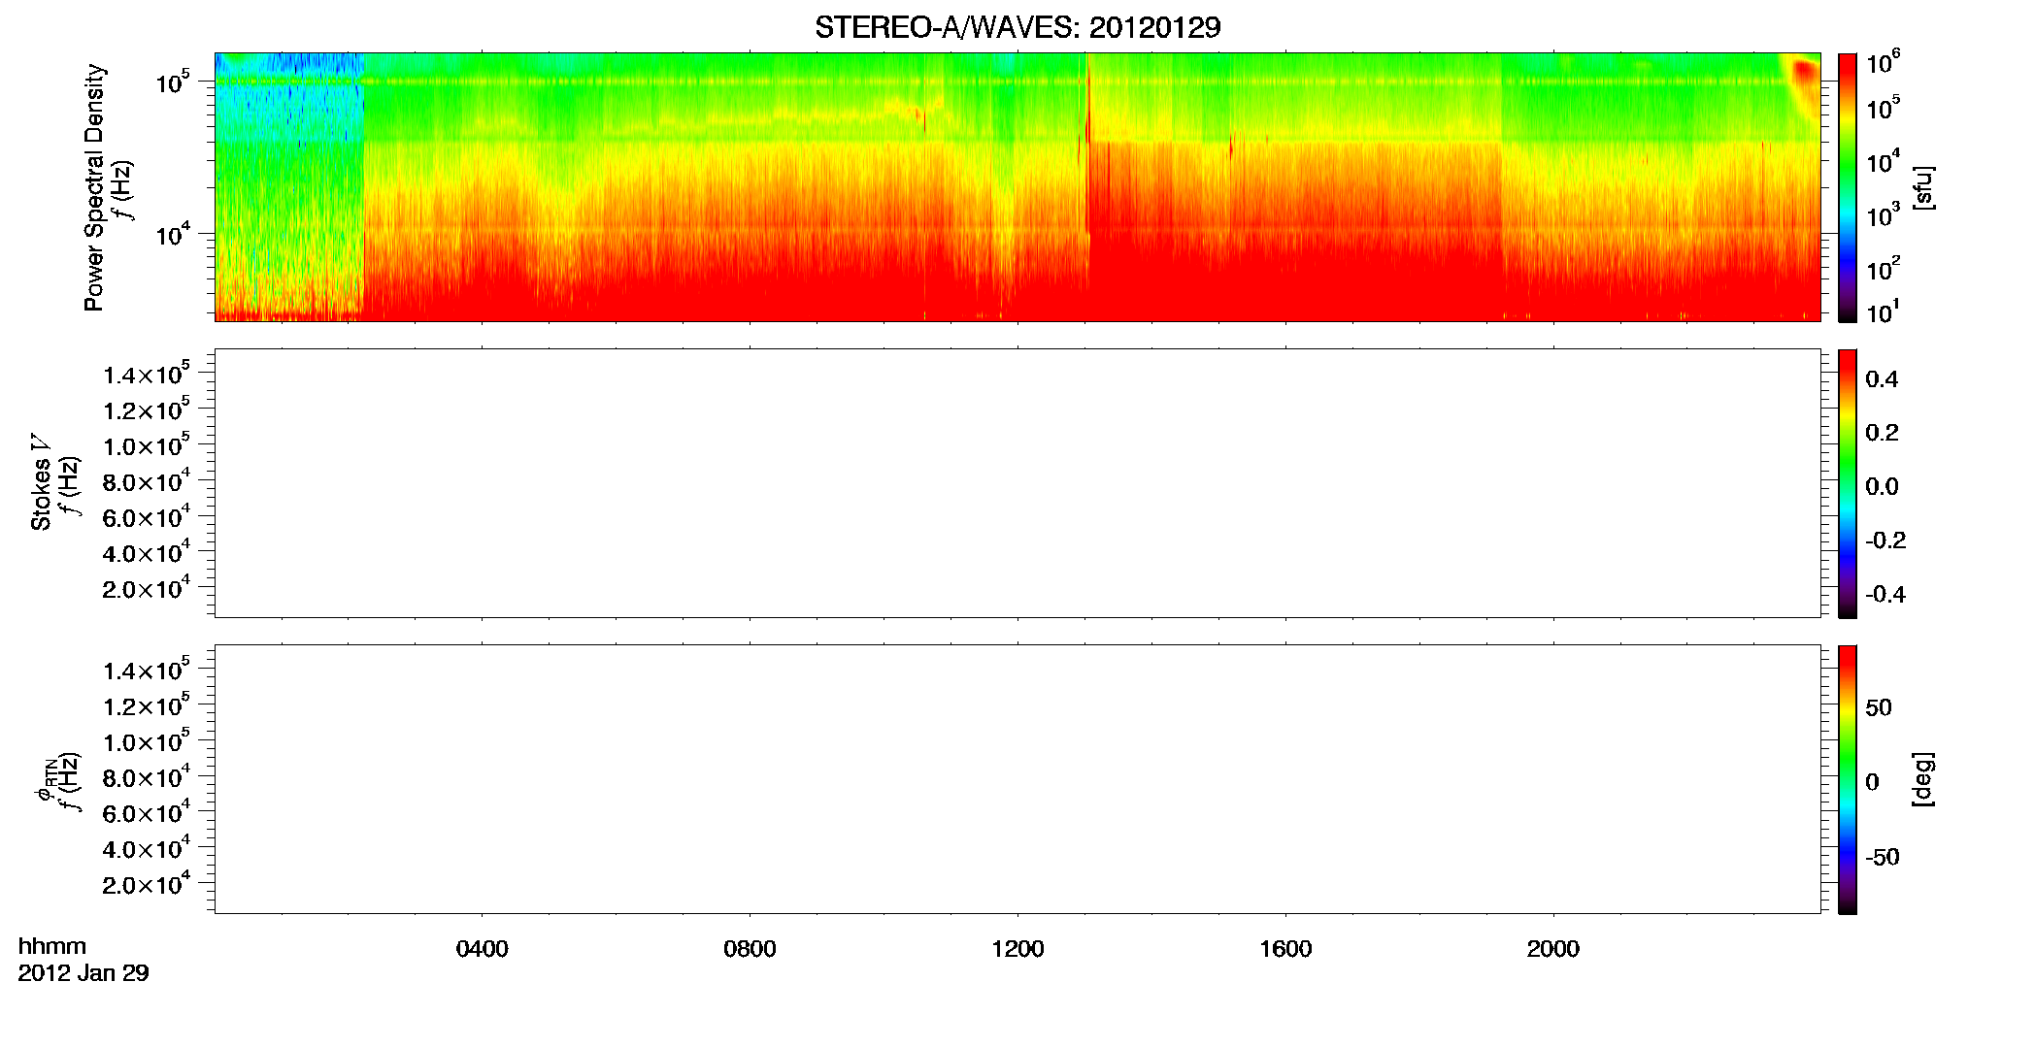This screenshot has height=1048, width=2035.
Task: Click the 1.4×10⁵ tick label in Stokes V panel
Action: pos(147,374)
